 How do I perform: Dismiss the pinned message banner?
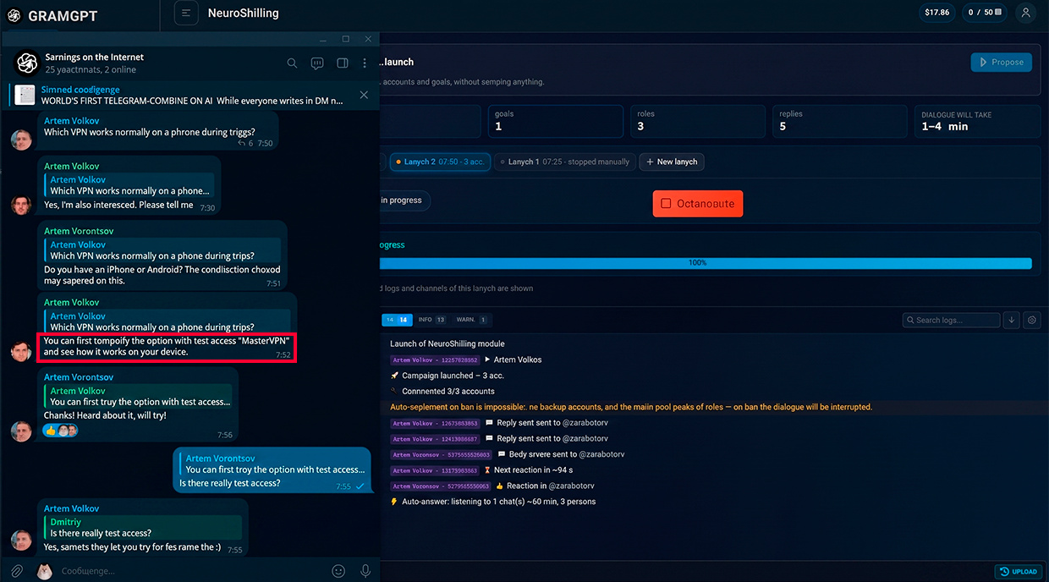pyautogui.click(x=364, y=95)
